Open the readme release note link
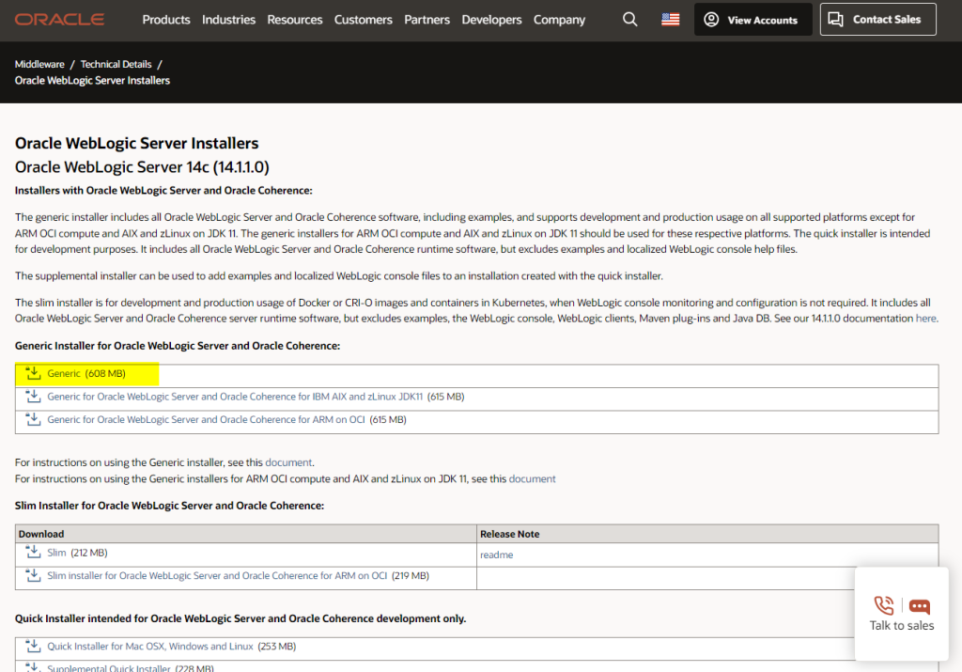 point(495,554)
